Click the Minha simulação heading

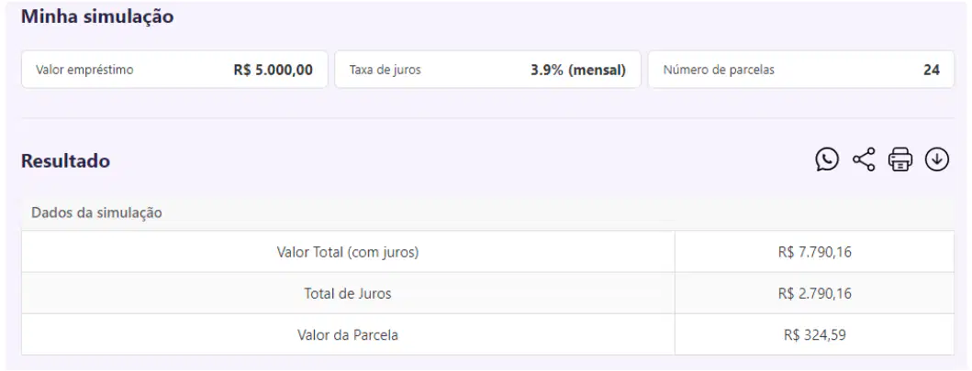click(97, 16)
